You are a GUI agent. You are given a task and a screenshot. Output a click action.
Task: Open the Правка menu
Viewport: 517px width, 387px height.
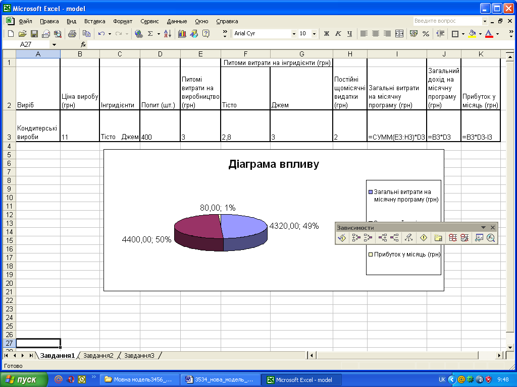(49, 21)
